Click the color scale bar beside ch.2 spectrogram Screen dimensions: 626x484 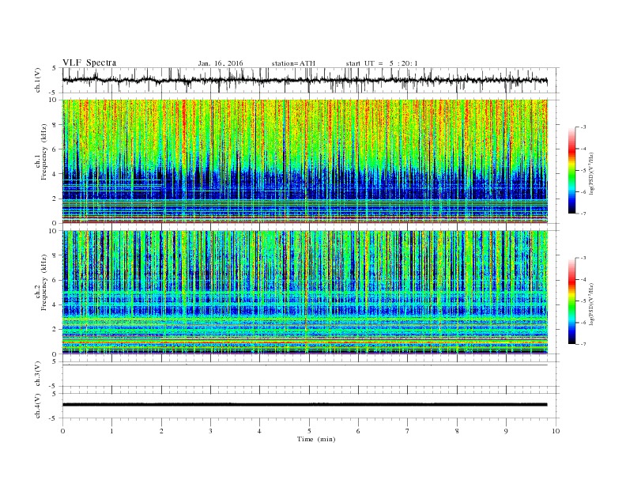(571, 301)
